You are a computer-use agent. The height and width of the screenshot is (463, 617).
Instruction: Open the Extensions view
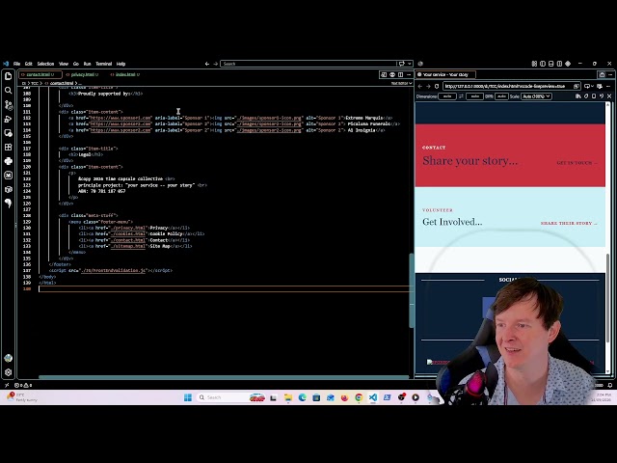9,147
